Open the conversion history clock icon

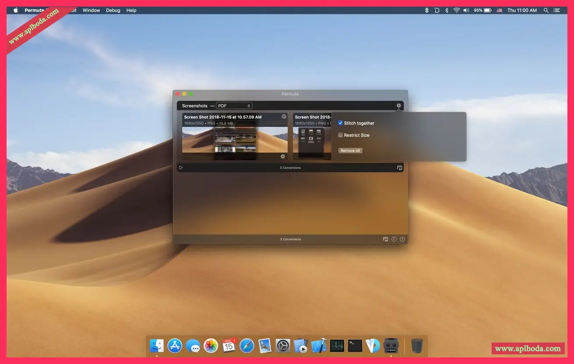[394, 239]
